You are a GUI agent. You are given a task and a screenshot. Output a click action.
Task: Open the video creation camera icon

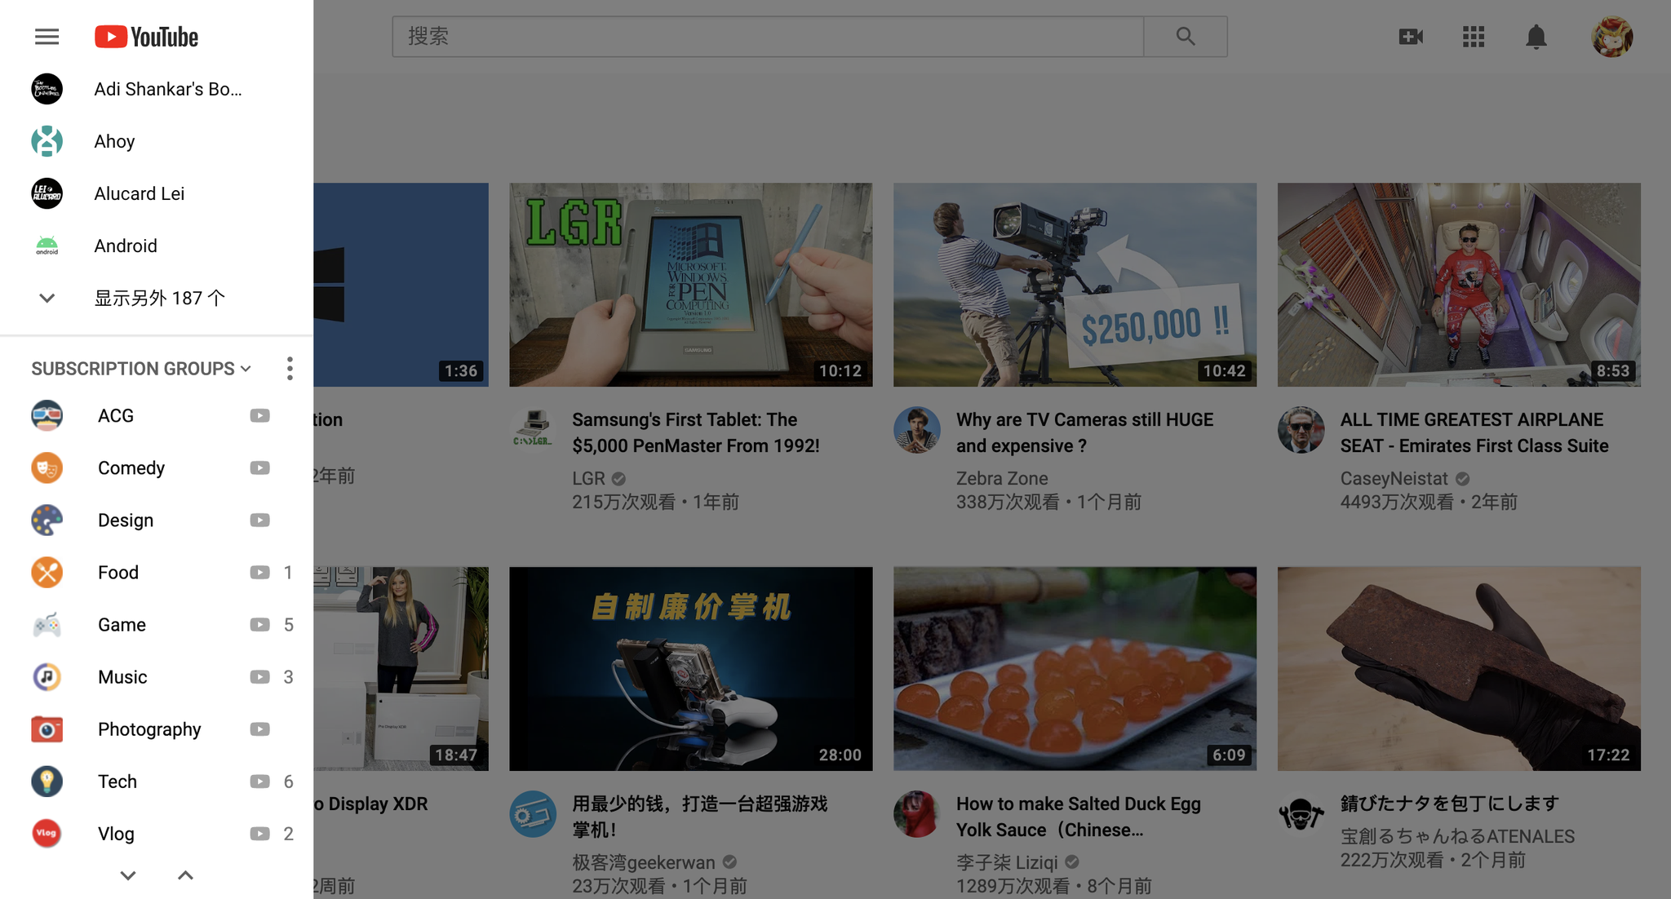point(1411,36)
